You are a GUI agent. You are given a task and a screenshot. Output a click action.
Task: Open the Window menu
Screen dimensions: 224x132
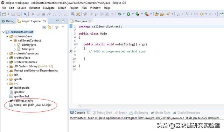95,8
